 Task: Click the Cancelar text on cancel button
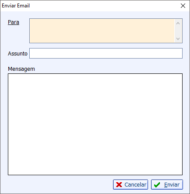point(135,185)
